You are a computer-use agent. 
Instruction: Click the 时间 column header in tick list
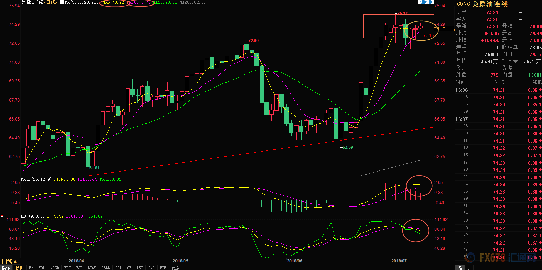pyautogui.click(x=461, y=82)
